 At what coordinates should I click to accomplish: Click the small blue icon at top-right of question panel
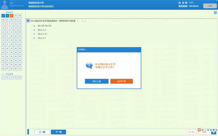point(215,13)
